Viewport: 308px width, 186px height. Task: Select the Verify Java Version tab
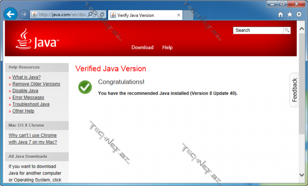tap(145, 15)
